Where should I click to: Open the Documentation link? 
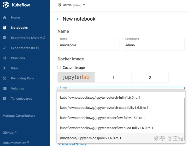click(14, 143)
